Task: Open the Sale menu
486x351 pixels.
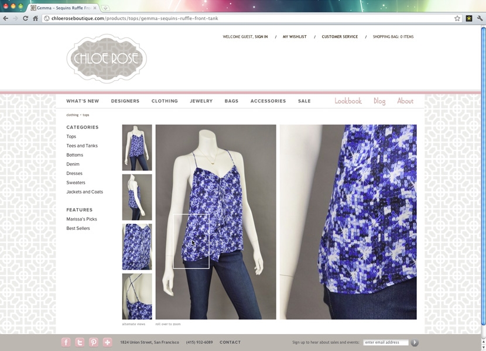Action: pyautogui.click(x=304, y=101)
